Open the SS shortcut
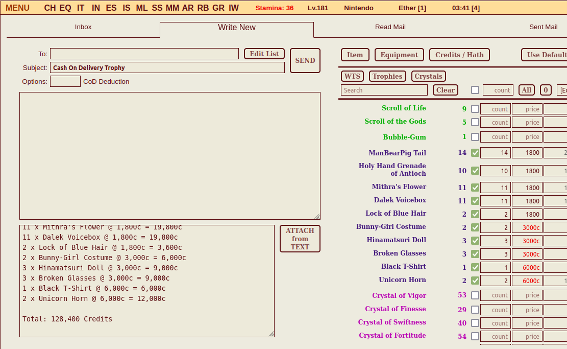Screen dimensions: 567x349 coord(157,8)
